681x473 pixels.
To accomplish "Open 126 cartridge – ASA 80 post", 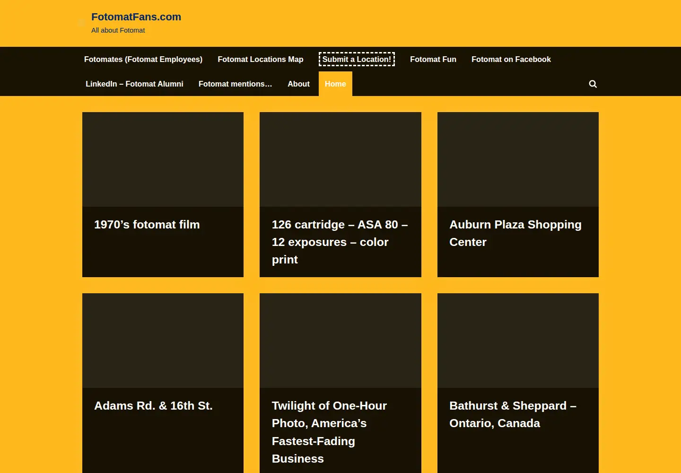I will point(340,242).
